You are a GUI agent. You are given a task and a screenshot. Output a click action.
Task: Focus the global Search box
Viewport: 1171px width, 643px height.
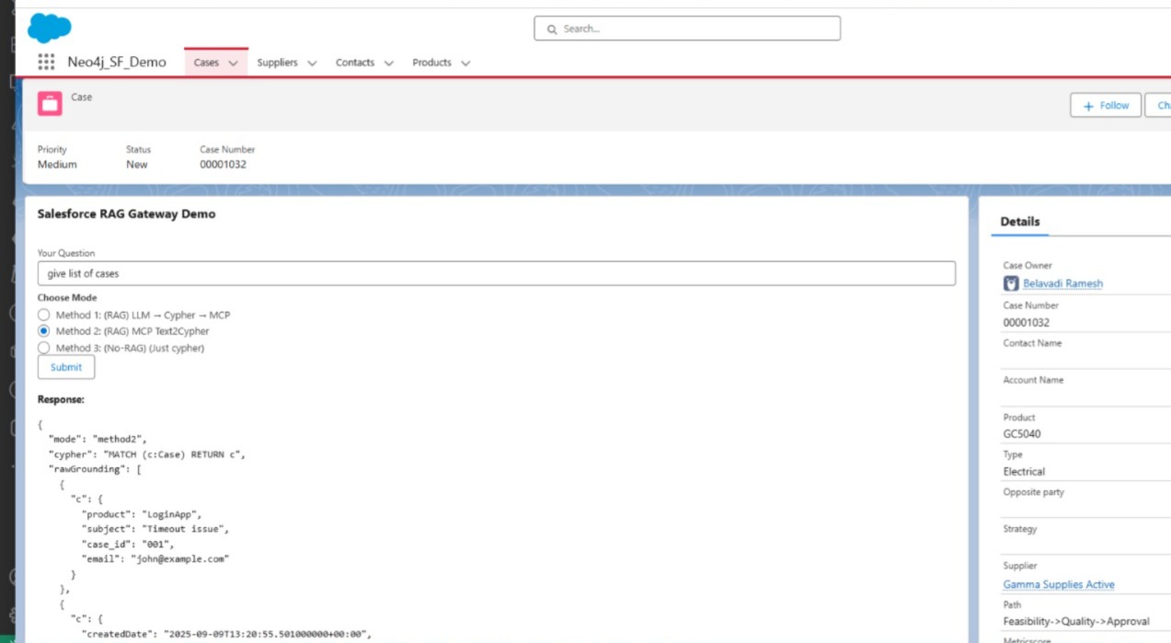pos(687,29)
